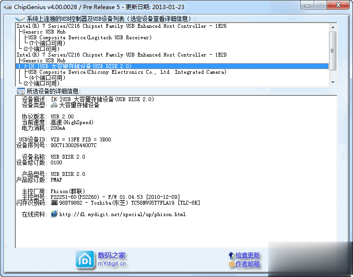353x277 pixels.
Task: Close the ChipGenius window
Action: 338,5
